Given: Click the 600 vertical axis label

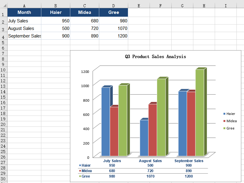Looking at the screenshot, I should click(x=86, y=115).
